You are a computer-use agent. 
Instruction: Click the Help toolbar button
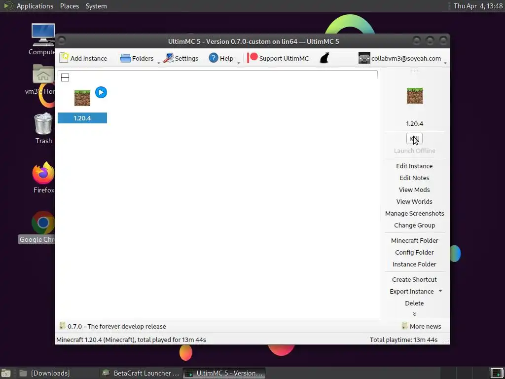(x=221, y=58)
